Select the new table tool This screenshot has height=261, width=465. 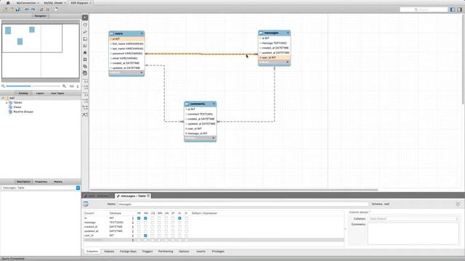click(85, 59)
